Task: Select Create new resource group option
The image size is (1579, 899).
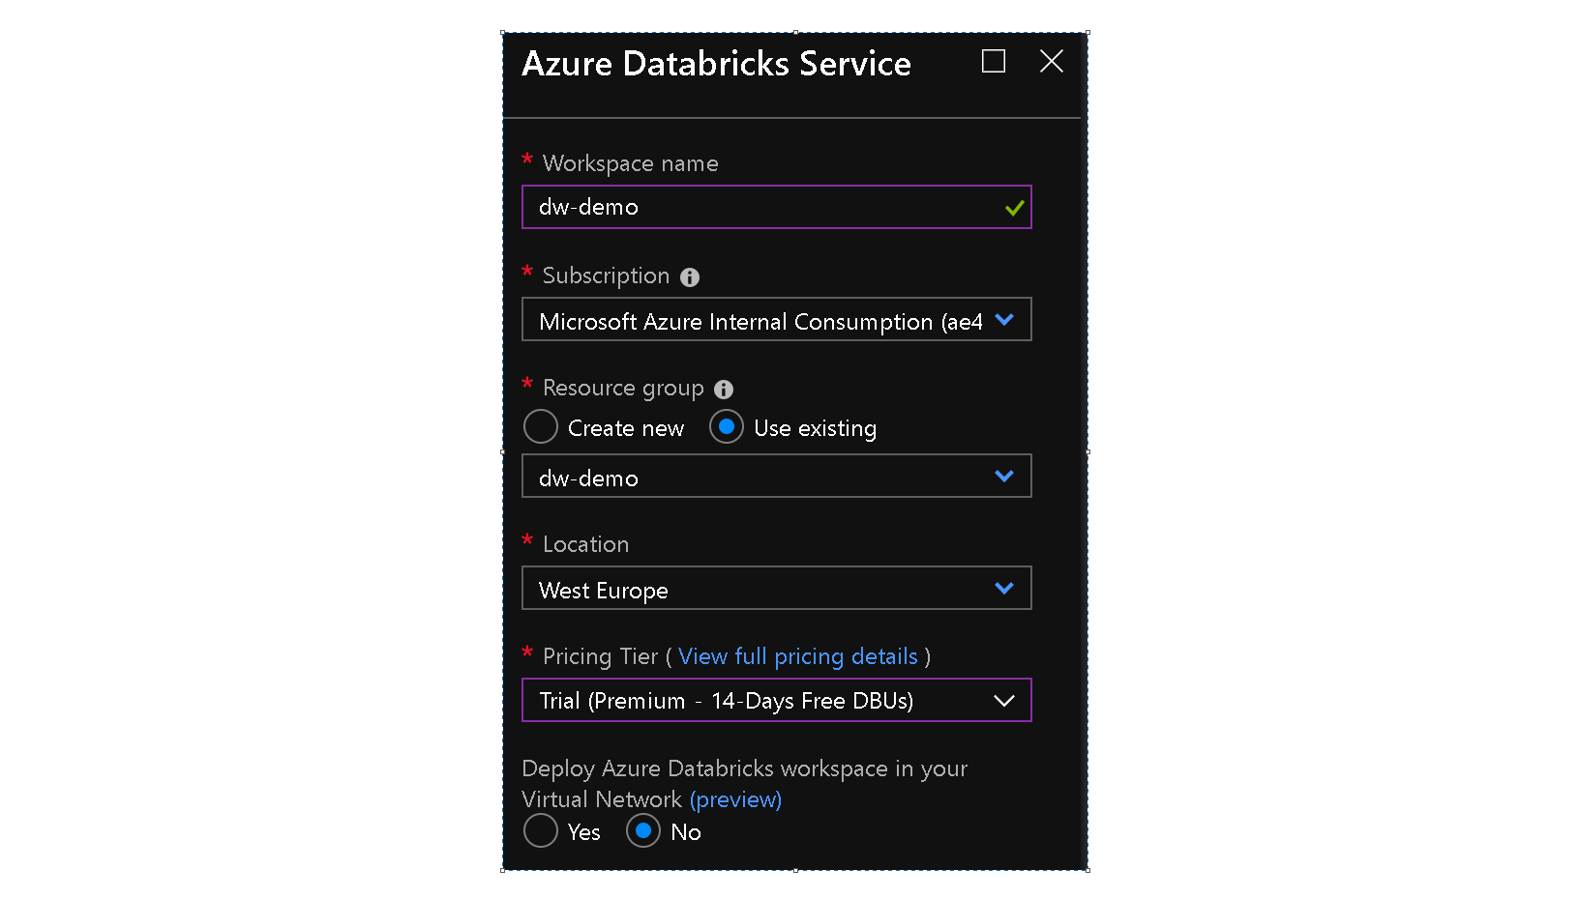Action: [541, 426]
